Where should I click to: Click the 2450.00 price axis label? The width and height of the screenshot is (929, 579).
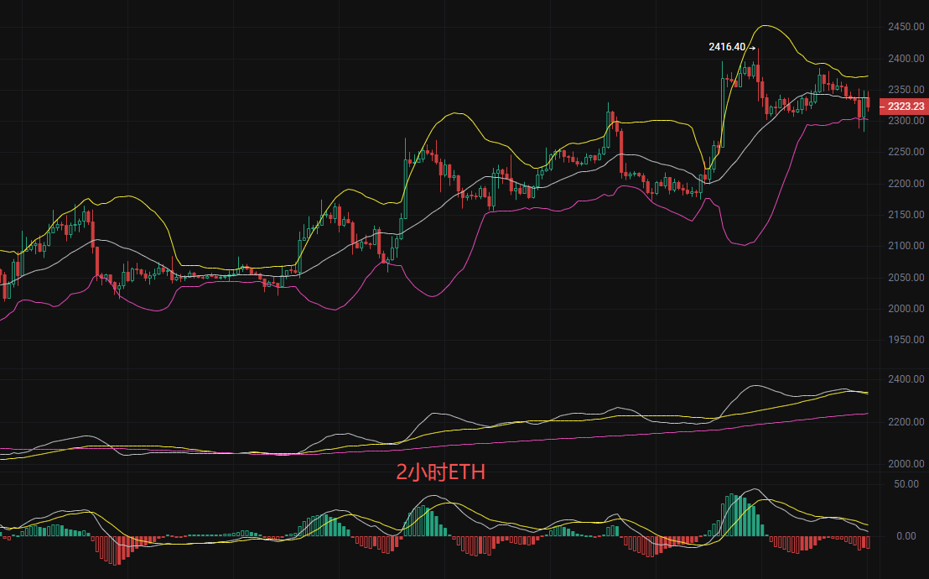pyautogui.click(x=906, y=27)
